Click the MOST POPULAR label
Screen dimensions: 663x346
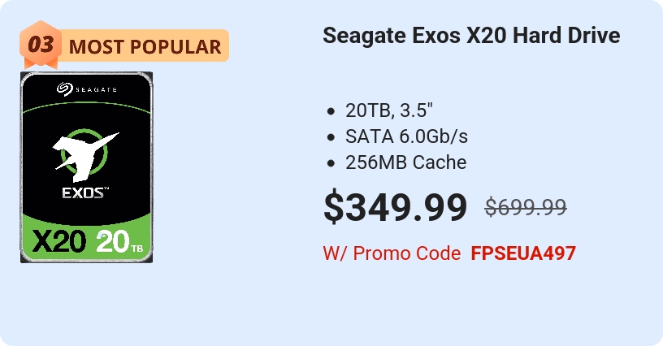point(145,47)
